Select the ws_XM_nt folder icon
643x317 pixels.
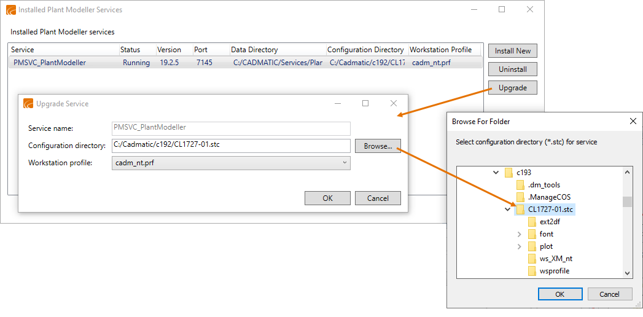click(x=532, y=259)
